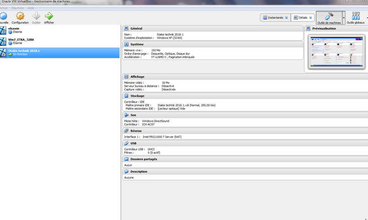Click the Réseau network icon
This screenshot has height=220, width=368.
126,131
